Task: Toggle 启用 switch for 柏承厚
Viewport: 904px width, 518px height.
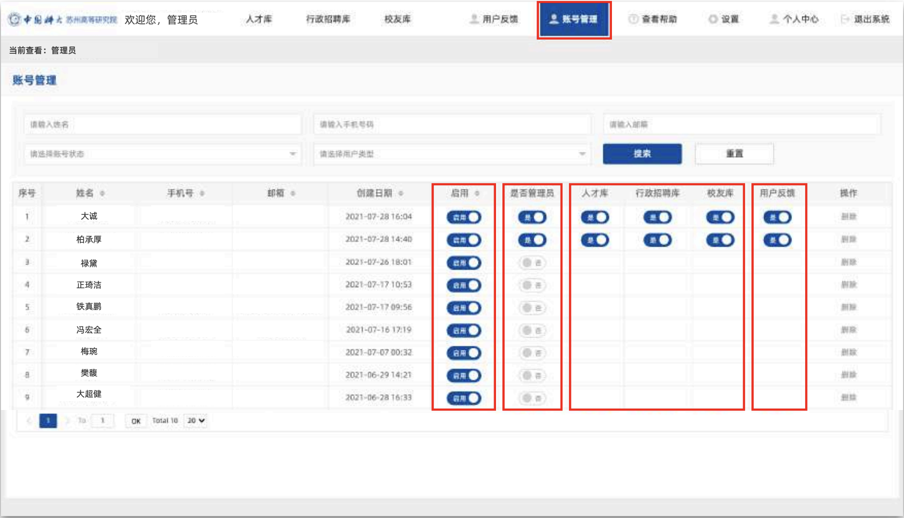Action: (x=464, y=240)
